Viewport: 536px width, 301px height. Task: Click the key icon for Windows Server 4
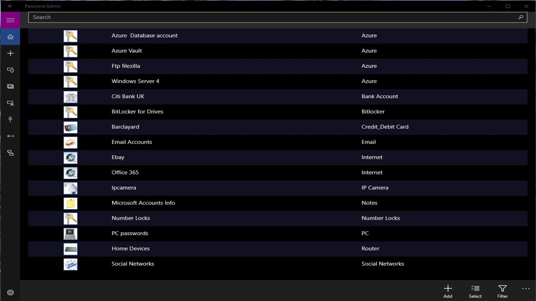[70, 81]
